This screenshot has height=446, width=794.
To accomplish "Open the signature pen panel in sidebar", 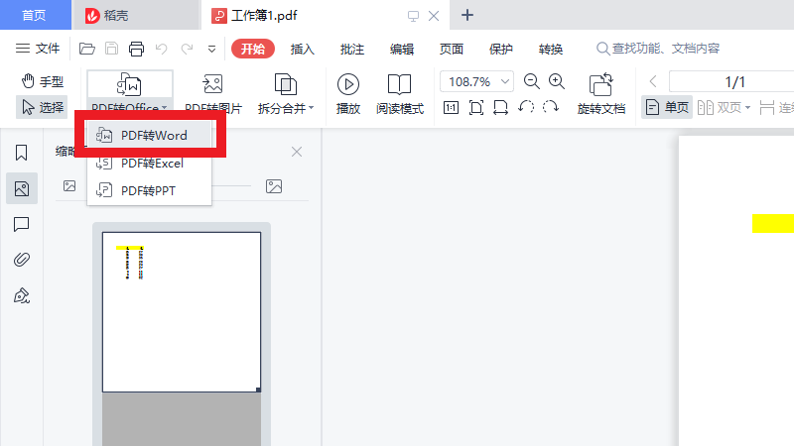I will 21,295.
